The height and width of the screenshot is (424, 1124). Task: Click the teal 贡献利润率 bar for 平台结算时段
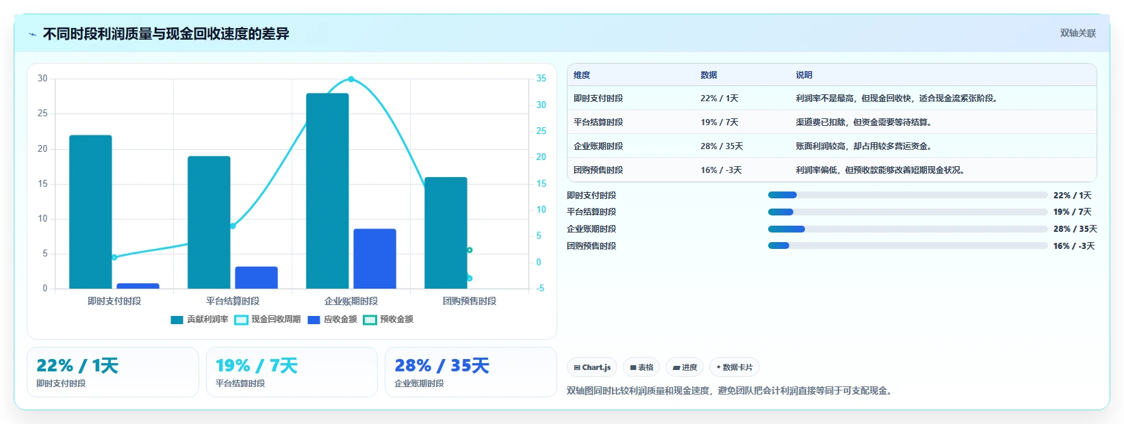tap(209, 222)
